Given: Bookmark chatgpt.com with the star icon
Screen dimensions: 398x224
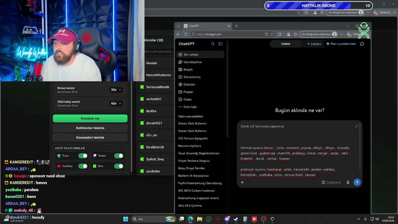Looking at the screenshot, I should [272, 34].
